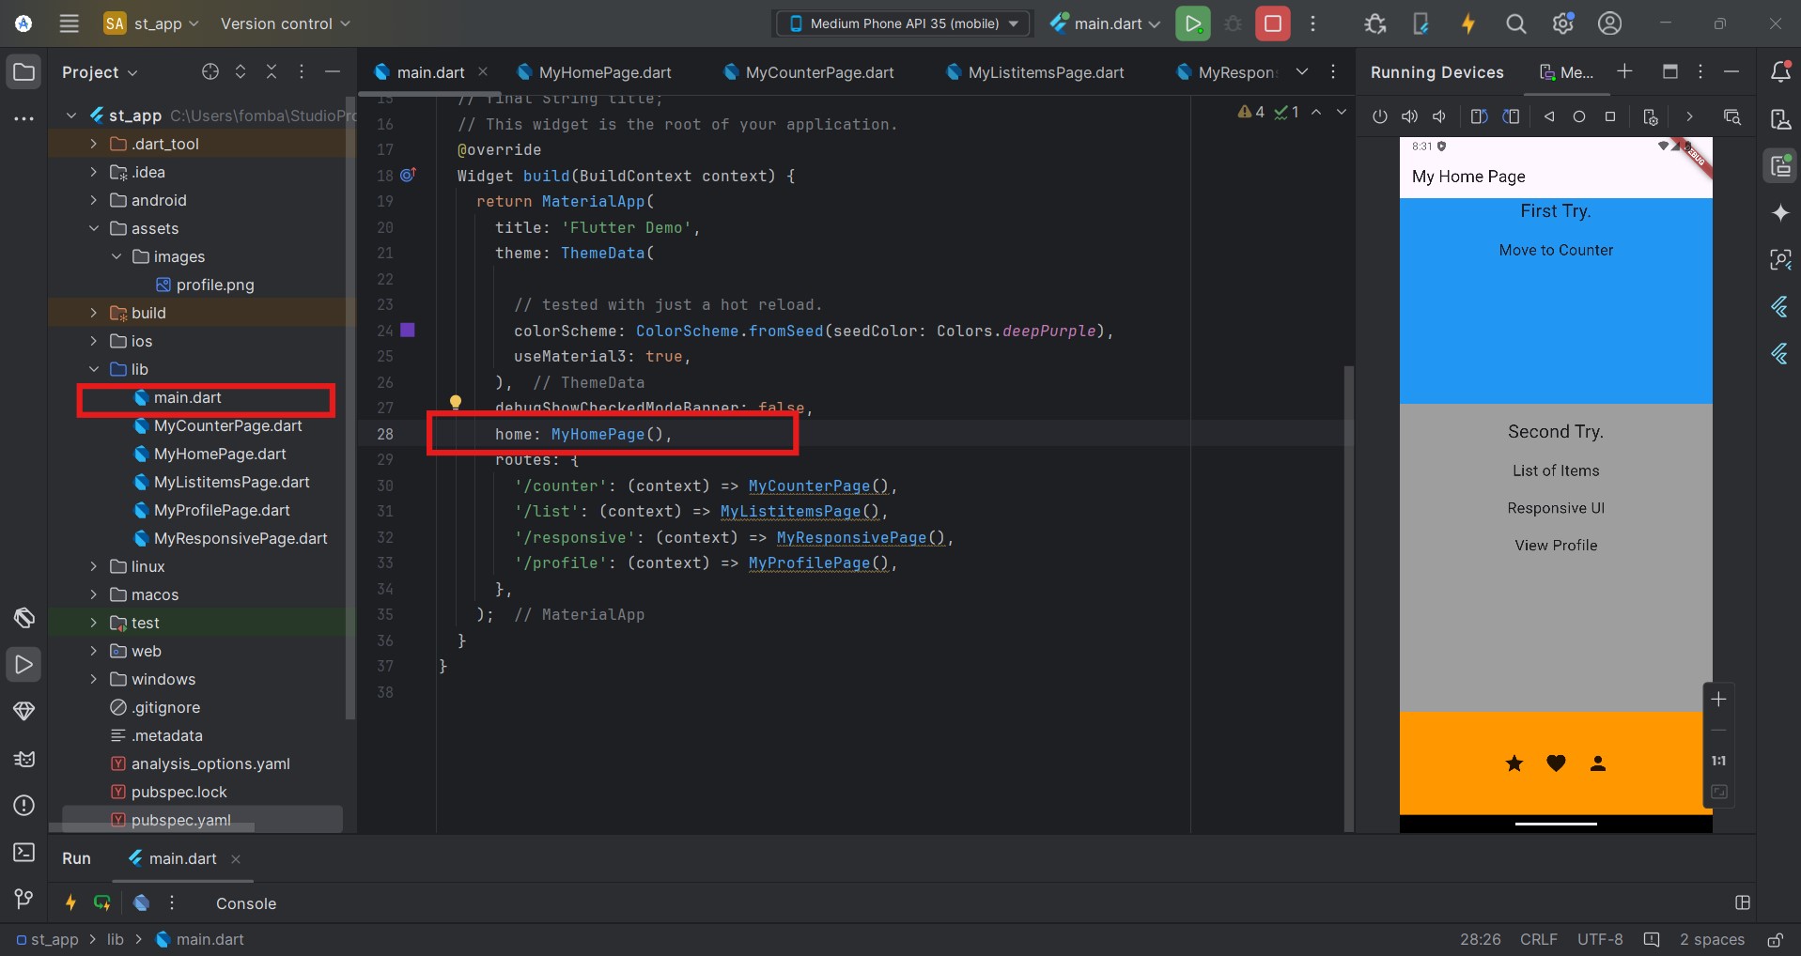The height and width of the screenshot is (956, 1801).
Task: Toggle the Project tool window folder icon
Action: click(x=24, y=72)
